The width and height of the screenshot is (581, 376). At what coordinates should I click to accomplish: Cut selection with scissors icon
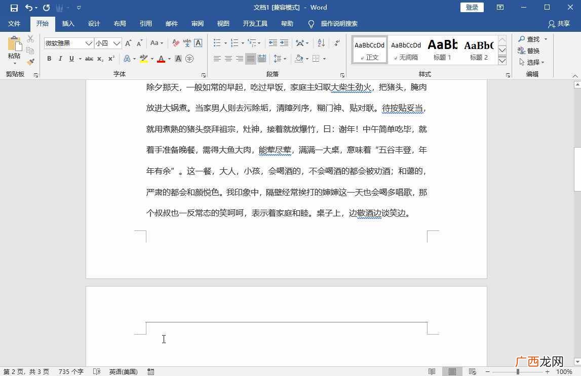tap(30, 39)
